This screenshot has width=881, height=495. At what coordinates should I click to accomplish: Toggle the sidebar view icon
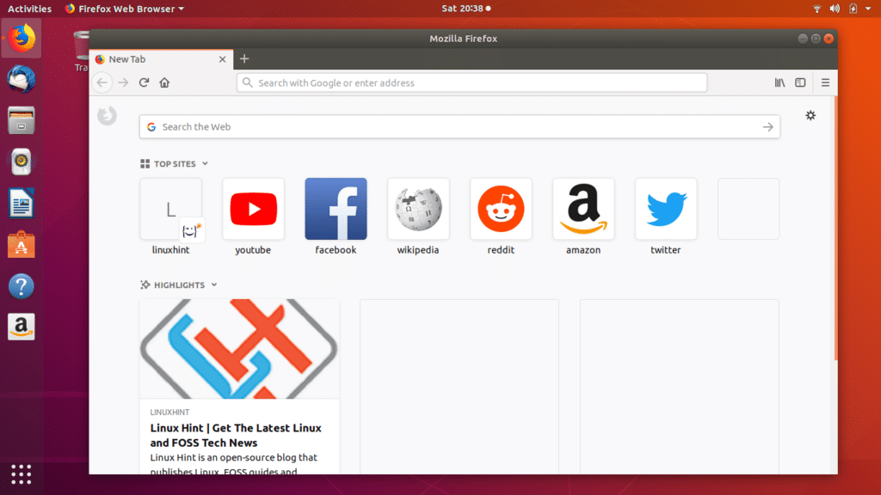(x=800, y=82)
